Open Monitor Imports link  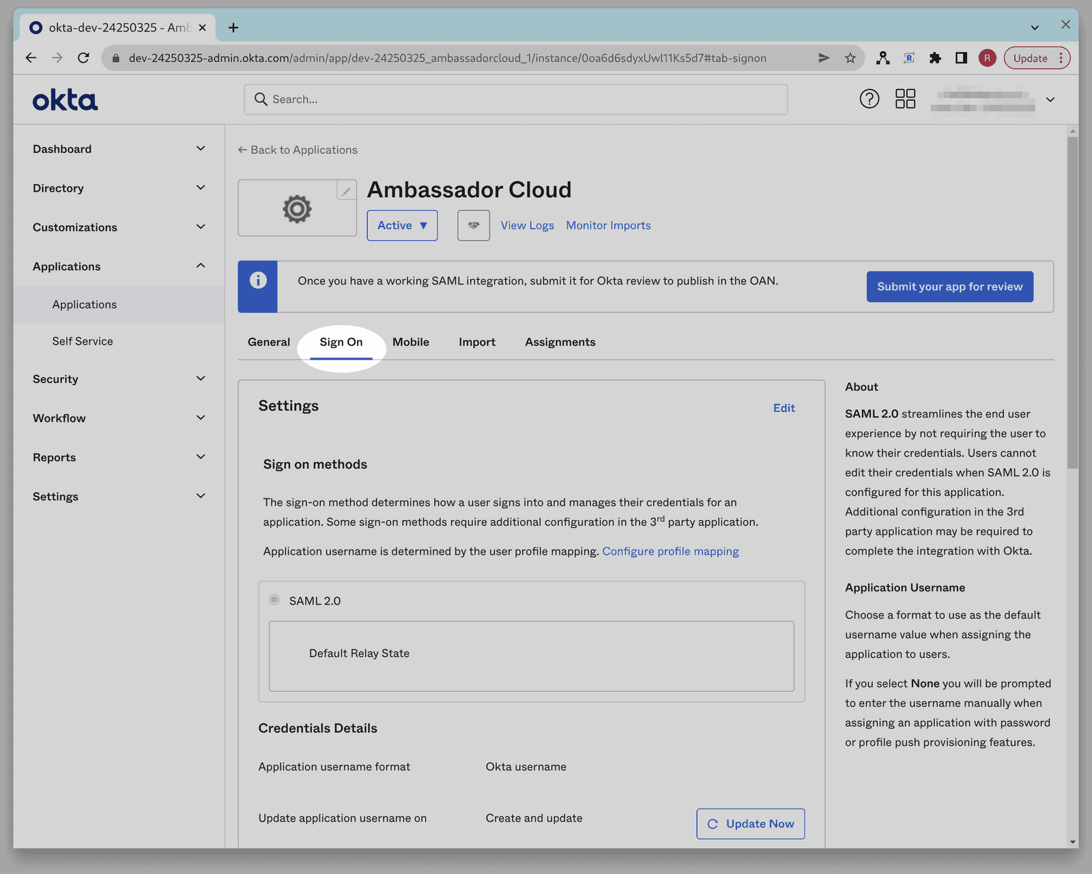pos(608,225)
